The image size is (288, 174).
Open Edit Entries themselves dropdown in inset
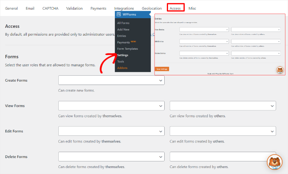[x=204, y=42]
